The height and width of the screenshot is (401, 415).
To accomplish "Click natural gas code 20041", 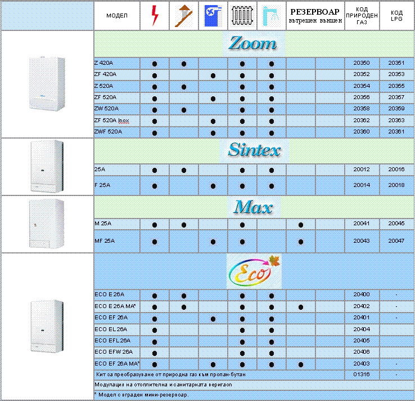I will pos(362,224).
